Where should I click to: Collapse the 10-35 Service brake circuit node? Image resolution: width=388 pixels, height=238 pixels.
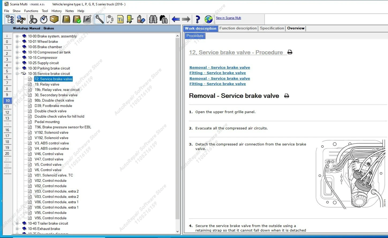(x=17, y=74)
